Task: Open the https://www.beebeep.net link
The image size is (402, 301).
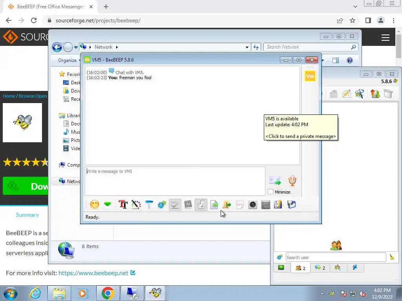Action: coord(93,273)
